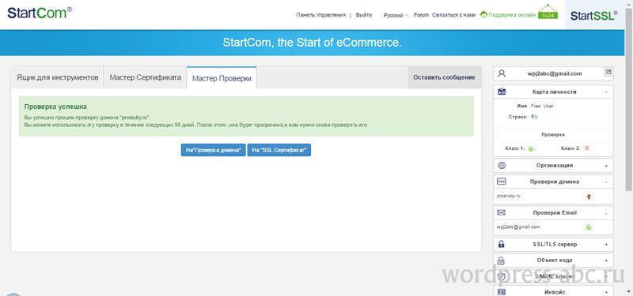Click the На "Проверка домена" button
This screenshot has height=296, width=633.
pos(213,150)
